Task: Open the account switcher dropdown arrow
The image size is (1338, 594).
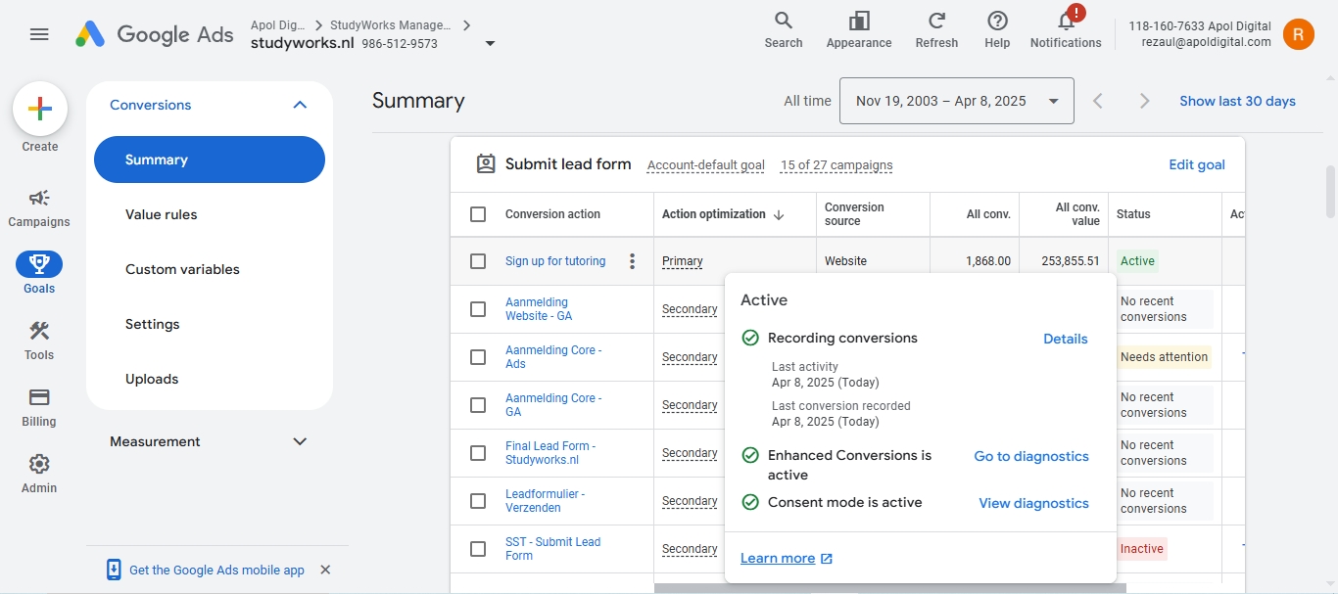Action: pyautogui.click(x=490, y=44)
